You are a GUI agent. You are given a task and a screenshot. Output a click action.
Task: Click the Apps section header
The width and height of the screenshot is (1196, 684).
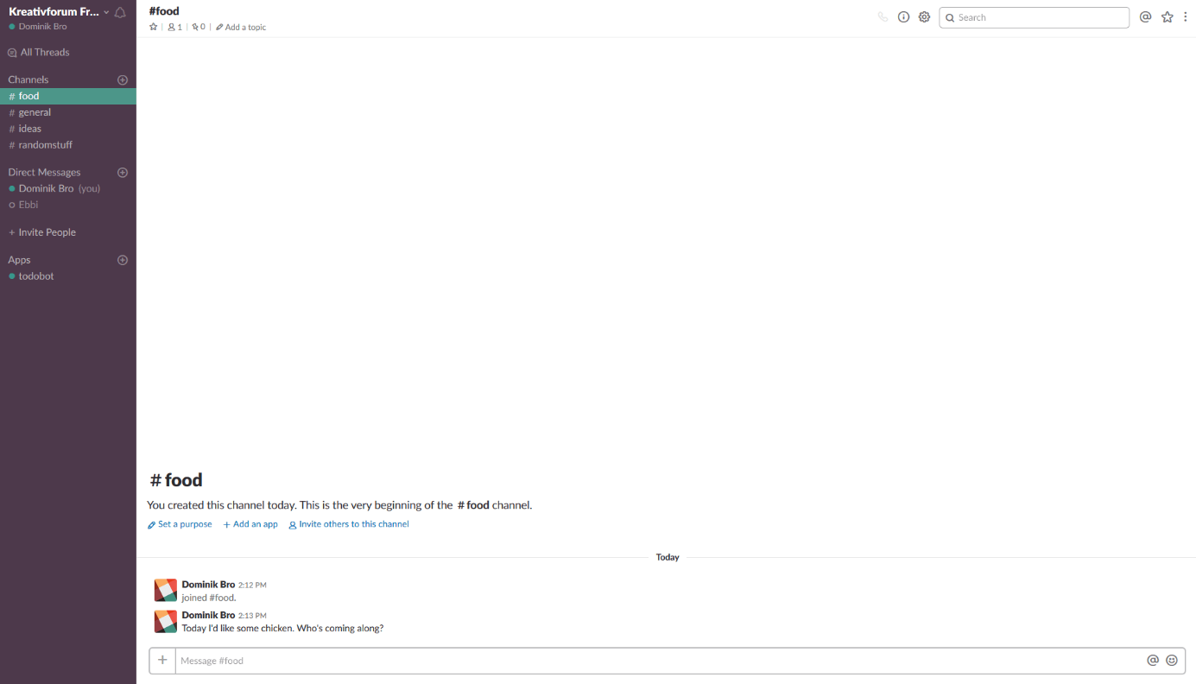pos(19,260)
